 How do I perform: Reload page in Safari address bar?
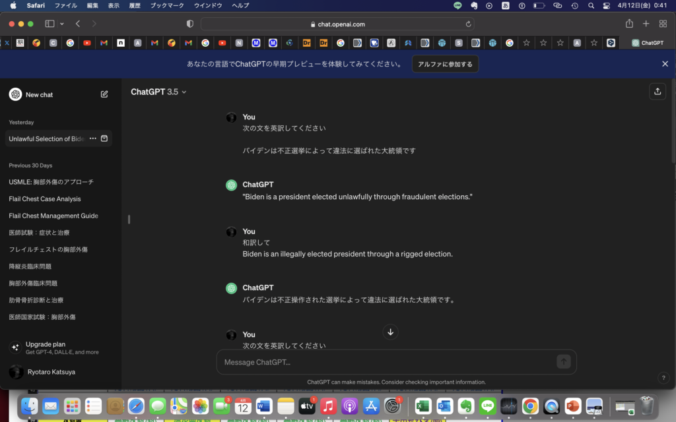469,24
